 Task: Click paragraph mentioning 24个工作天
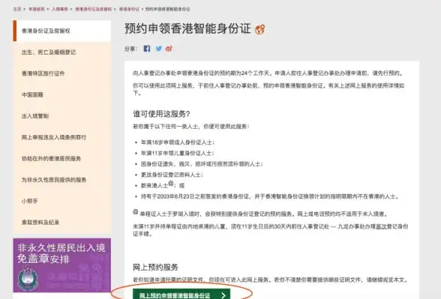tap(268, 73)
